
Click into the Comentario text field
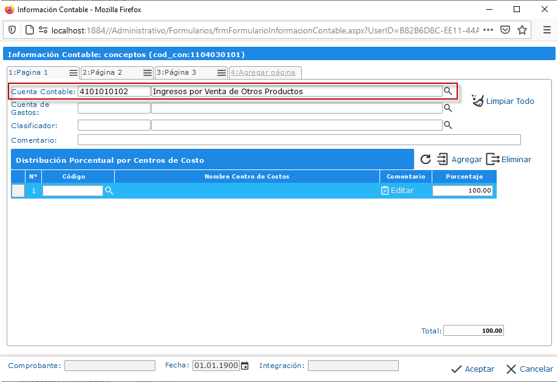(x=299, y=140)
